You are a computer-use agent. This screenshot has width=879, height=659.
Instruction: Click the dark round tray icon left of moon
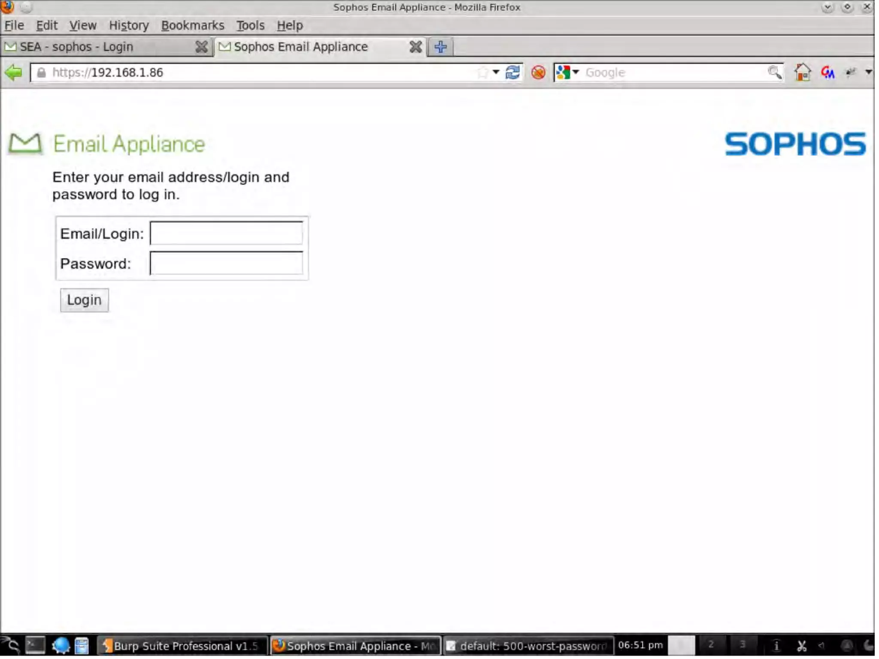[x=847, y=646]
